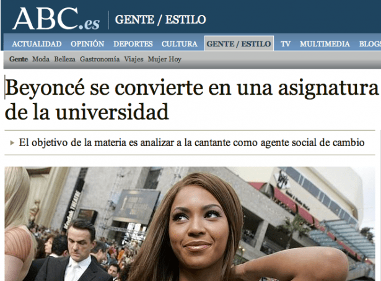This screenshot has height=281, width=381.
Task: Navigate to the CULTURA section
Action: click(180, 44)
